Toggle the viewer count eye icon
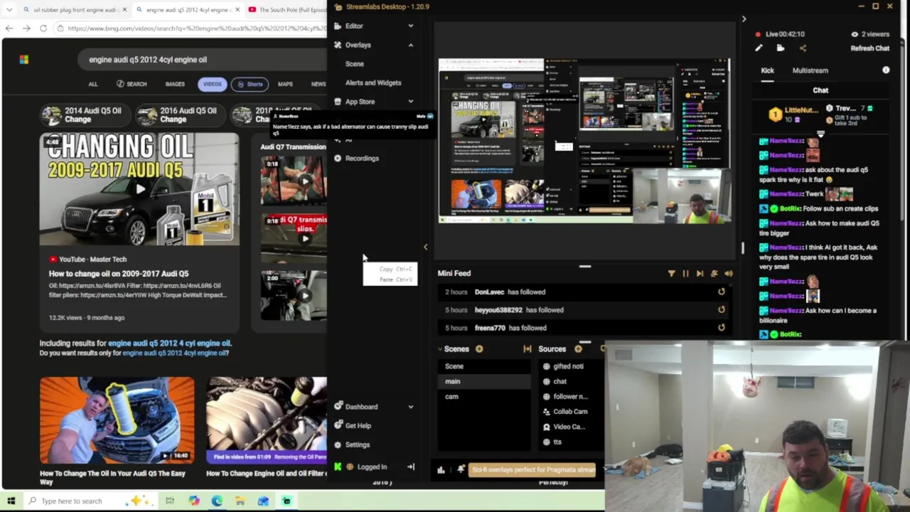The image size is (910, 512). click(x=855, y=34)
